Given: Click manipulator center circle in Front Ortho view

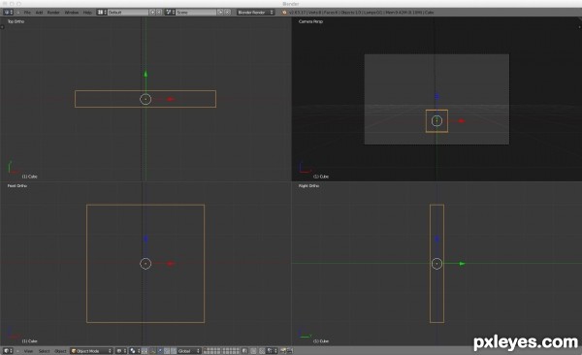Looking at the screenshot, I should [145, 264].
